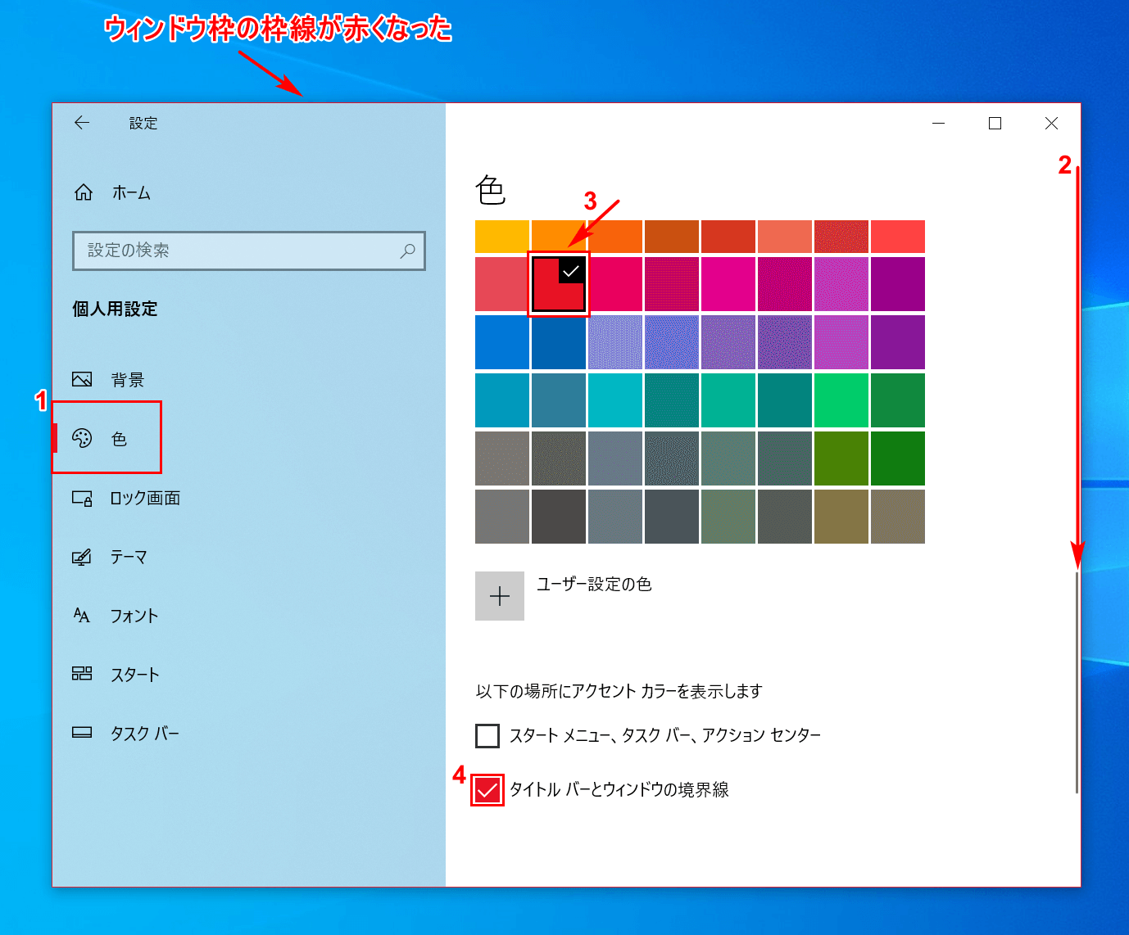Open the スタート start menu settings
The height and width of the screenshot is (935, 1129).
point(134,675)
